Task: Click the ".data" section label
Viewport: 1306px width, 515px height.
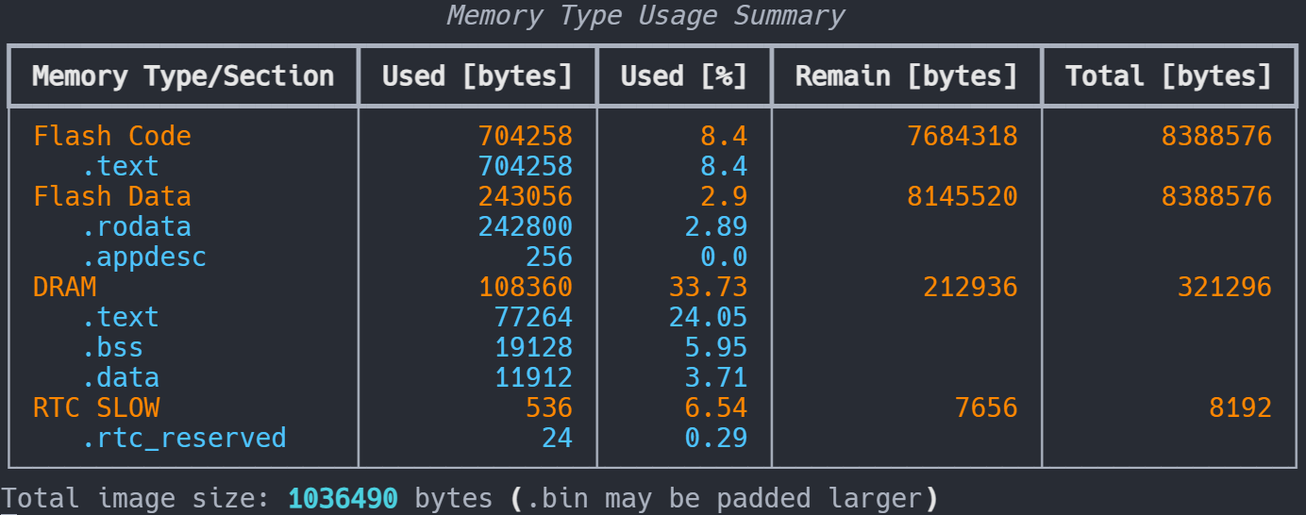Action: point(120,377)
